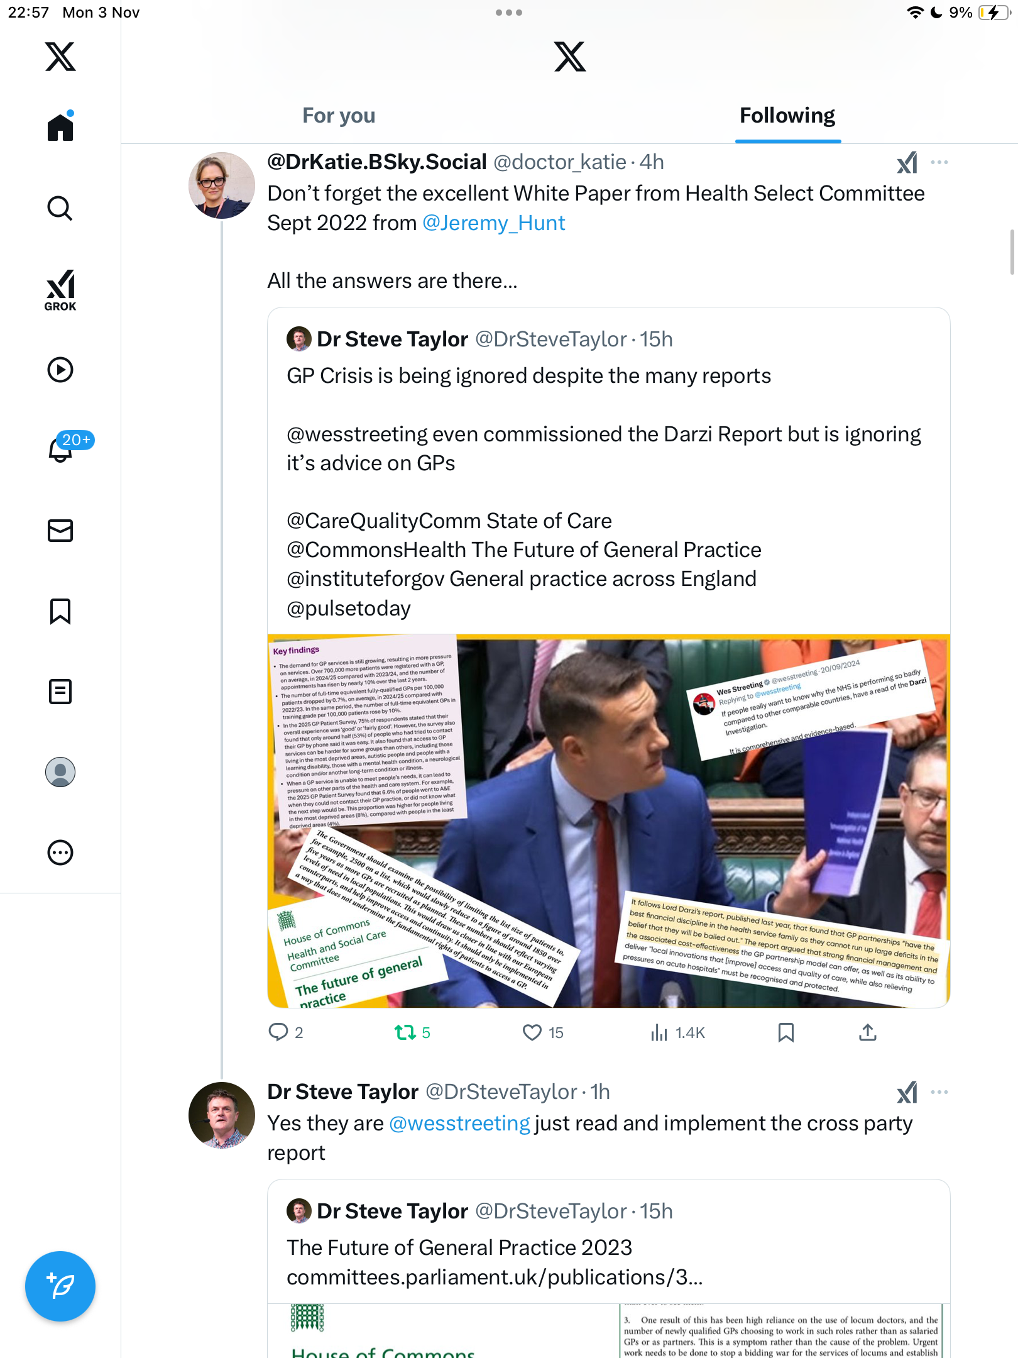Viewport: 1018px width, 1358px height.
Task: Like the DrKatie post
Action: coord(532,1032)
